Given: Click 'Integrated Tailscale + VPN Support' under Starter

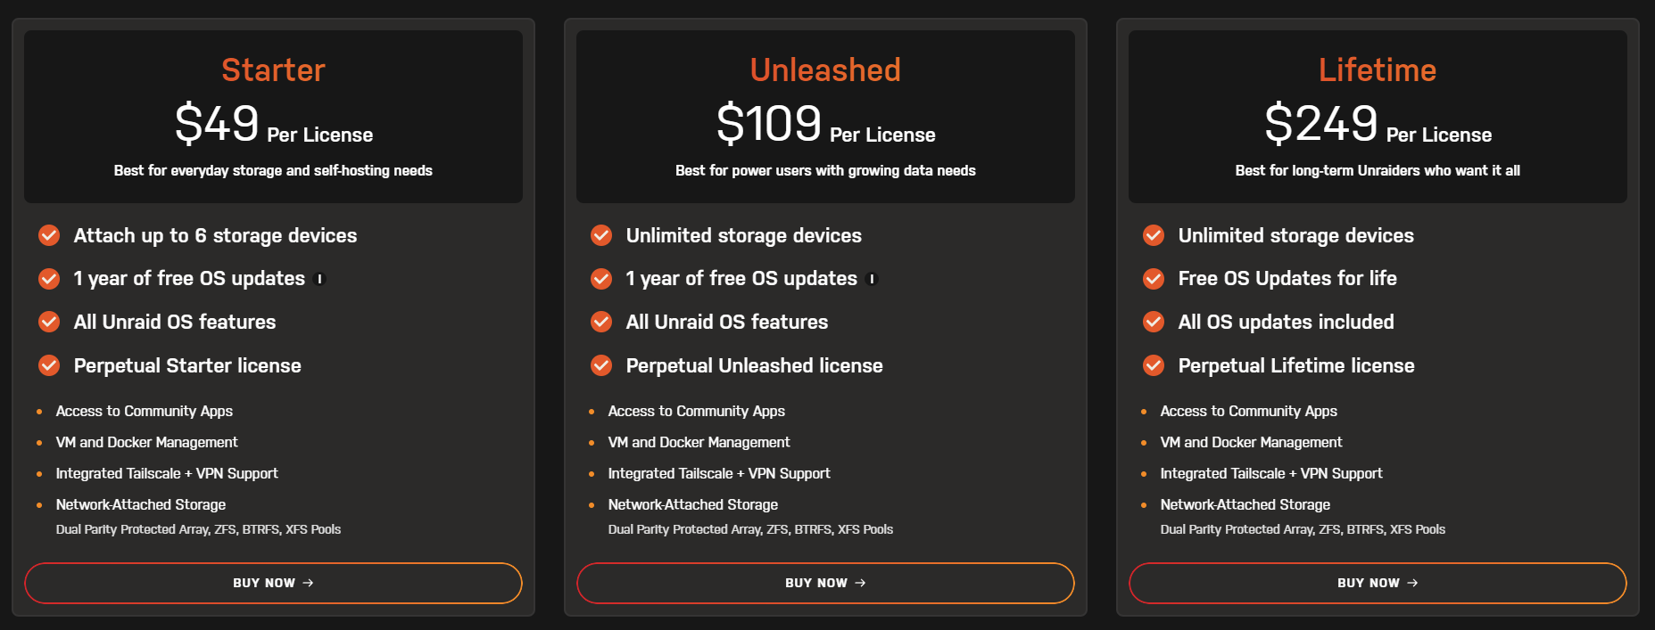Looking at the screenshot, I should [x=167, y=473].
